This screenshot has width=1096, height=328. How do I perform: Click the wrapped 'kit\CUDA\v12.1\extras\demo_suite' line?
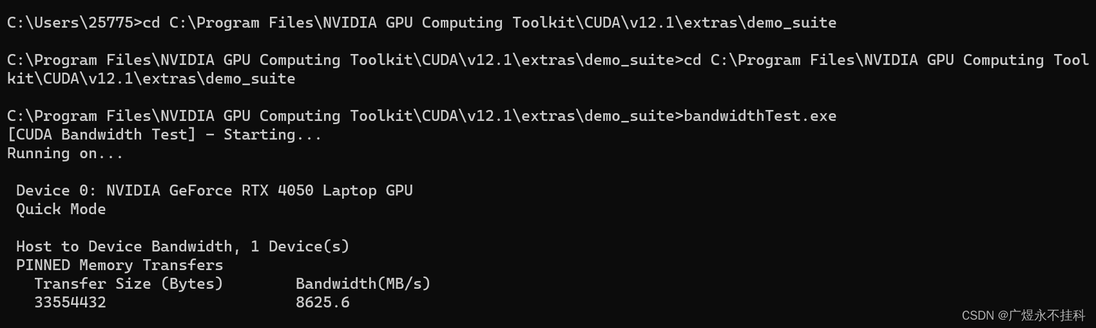(151, 78)
